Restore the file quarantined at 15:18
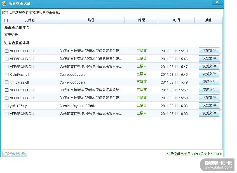237x173 pixels. tap(209, 51)
